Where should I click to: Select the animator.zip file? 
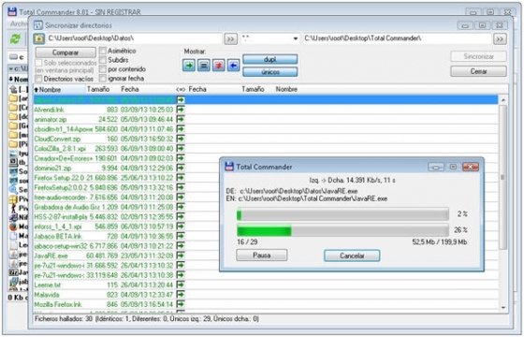tap(51, 120)
